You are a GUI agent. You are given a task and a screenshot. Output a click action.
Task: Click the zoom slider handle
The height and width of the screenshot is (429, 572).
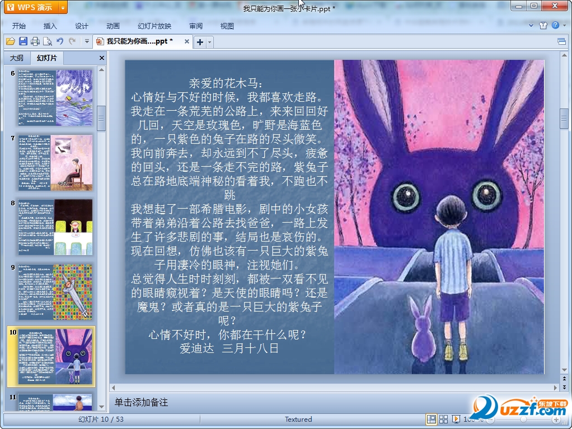click(523, 420)
